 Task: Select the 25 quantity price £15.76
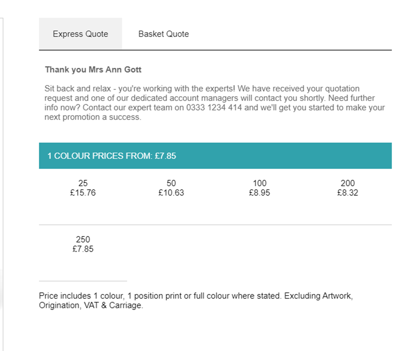pos(83,193)
